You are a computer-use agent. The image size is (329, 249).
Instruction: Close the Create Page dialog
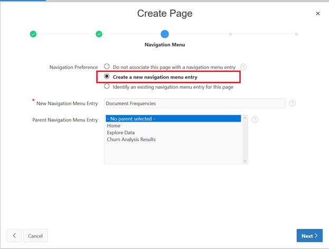click(318, 13)
